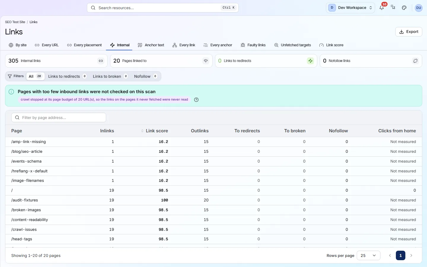Image resolution: width=427 pixels, height=267 pixels.
Task: Open the theme palette icon
Action: (404, 8)
